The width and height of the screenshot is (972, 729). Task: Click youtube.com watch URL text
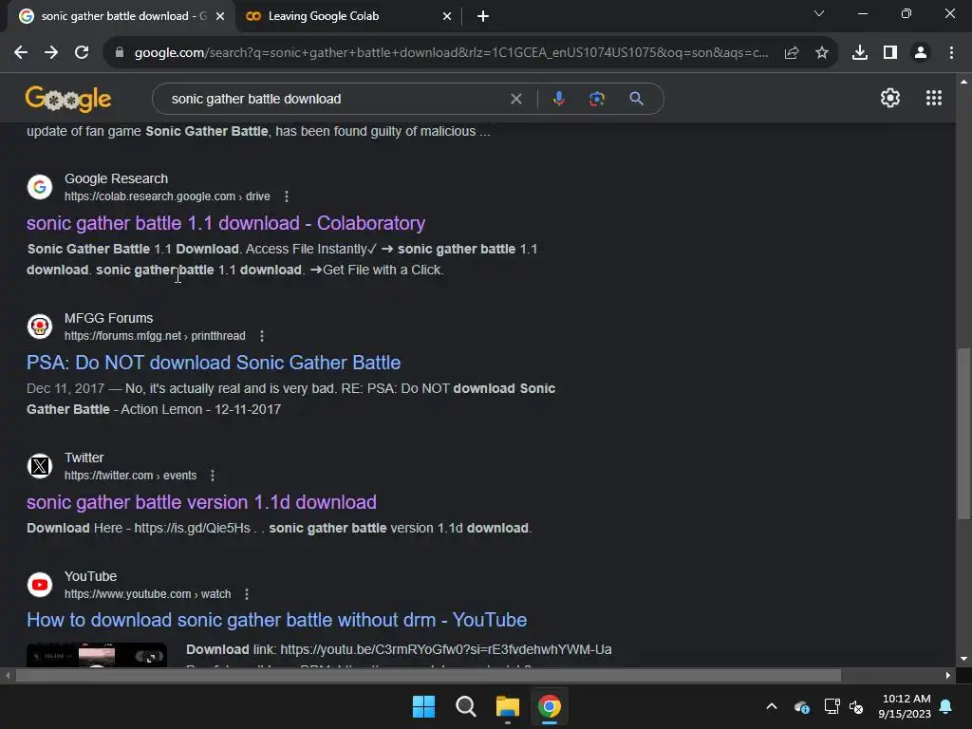[147, 594]
